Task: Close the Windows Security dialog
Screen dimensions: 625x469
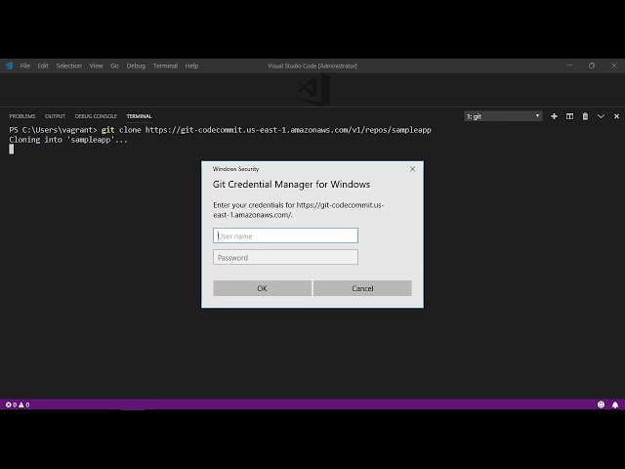Action: (412, 169)
